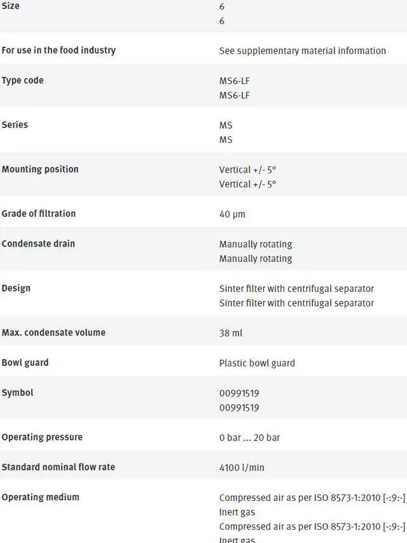The height and width of the screenshot is (543, 407).
Task: Click the Operating medium label
Action: click(41, 497)
